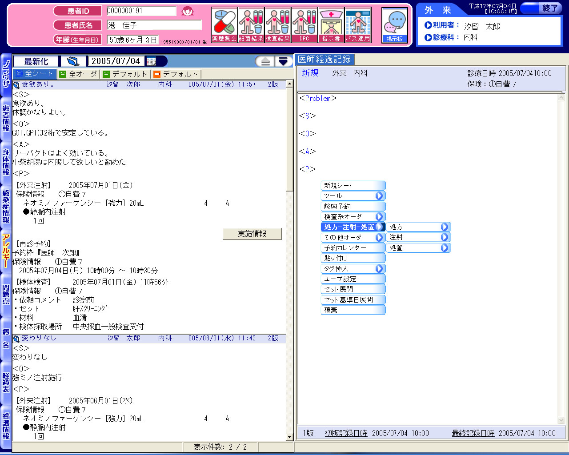Screen dimensions: 569x455
Task: Select 診察予約 in the context menu
Action: [x=353, y=207]
